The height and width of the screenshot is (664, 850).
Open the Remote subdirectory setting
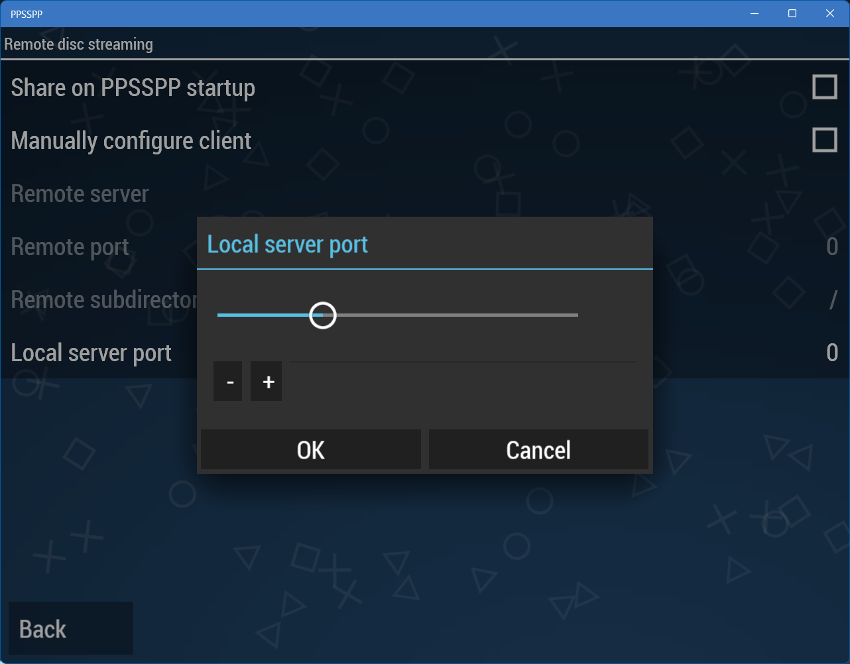(x=99, y=300)
